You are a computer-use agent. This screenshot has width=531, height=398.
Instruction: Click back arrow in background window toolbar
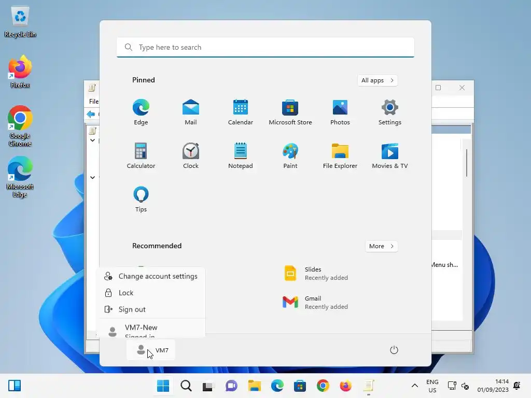91,114
